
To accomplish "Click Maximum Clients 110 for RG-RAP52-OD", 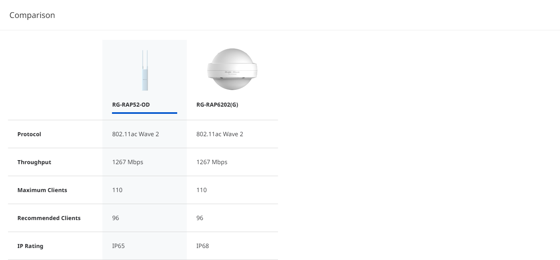I will coord(117,190).
